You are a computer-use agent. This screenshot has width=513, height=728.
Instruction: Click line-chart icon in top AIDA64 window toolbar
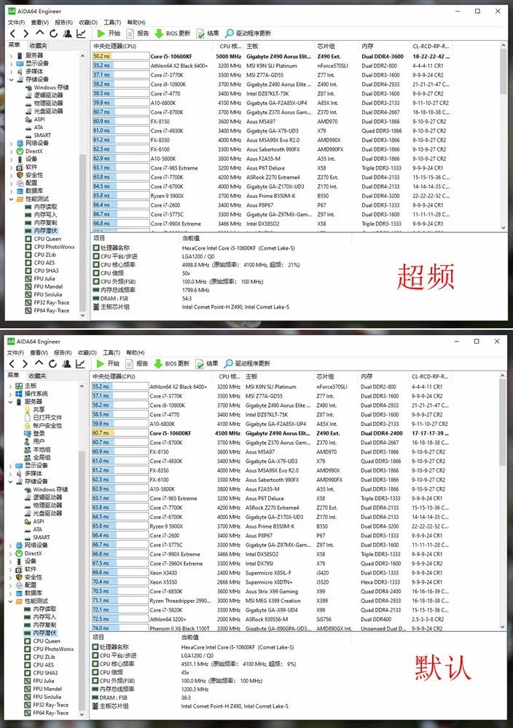(x=82, y=33)
